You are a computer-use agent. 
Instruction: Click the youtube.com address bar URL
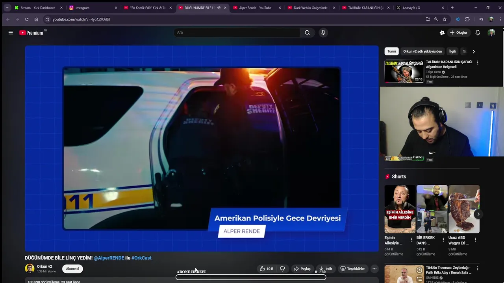81,19
